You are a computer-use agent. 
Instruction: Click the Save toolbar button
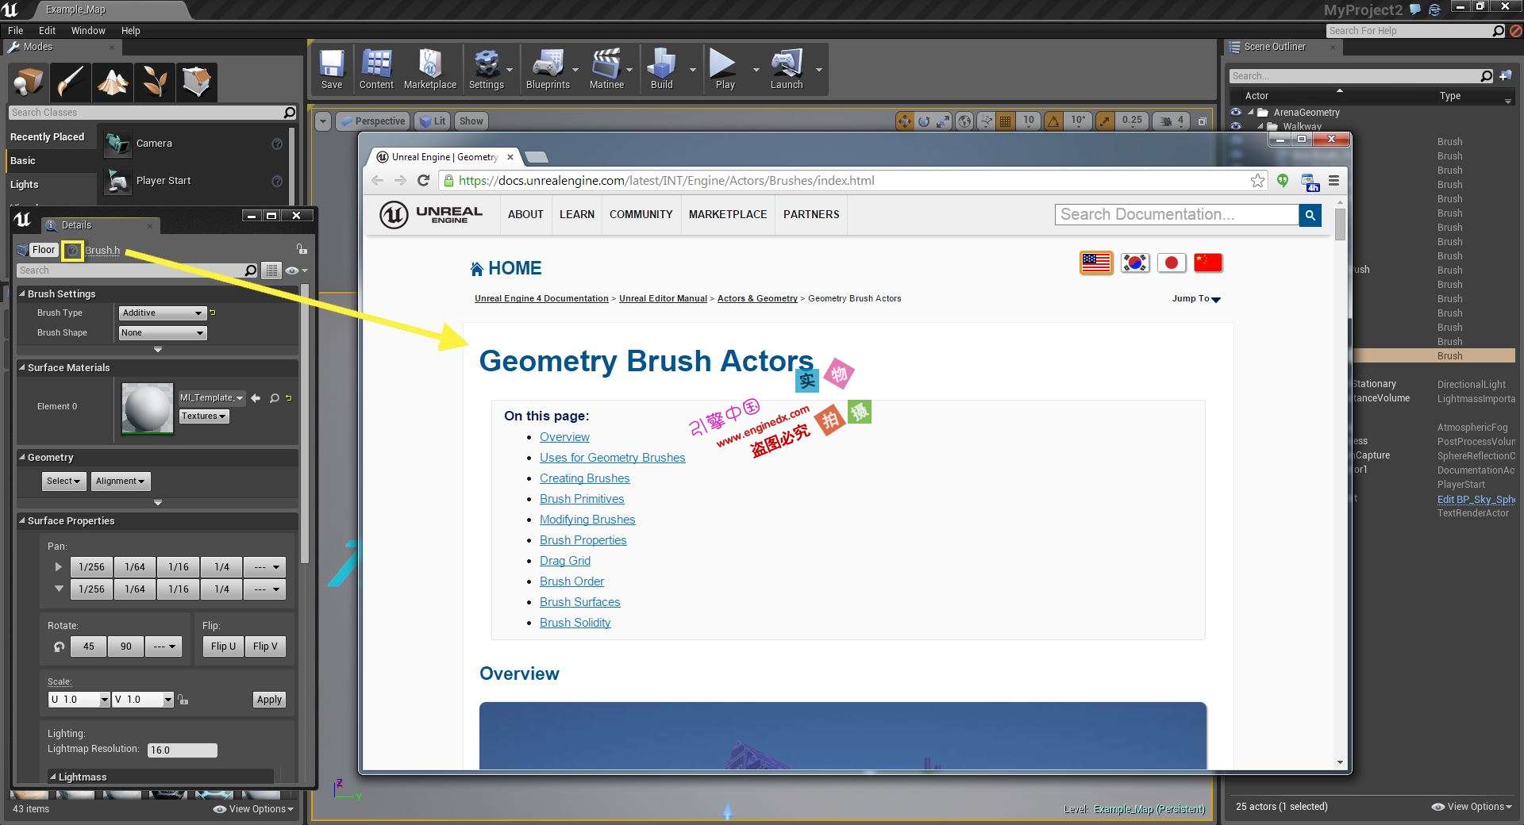pos(332,69)
